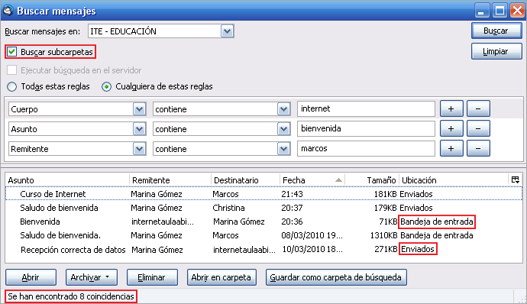Click the 21:43 date cell
Screen dimensions: 527x304
coord(292,194)
